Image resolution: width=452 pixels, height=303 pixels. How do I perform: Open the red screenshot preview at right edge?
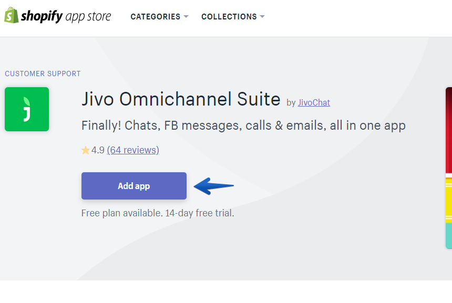[x=449, y=130]
